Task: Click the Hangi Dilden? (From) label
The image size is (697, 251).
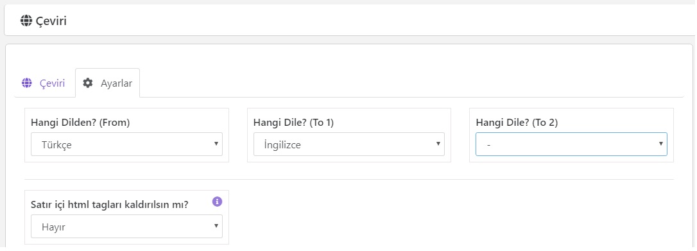Action: pyautogui.click(x=80, y=123)
